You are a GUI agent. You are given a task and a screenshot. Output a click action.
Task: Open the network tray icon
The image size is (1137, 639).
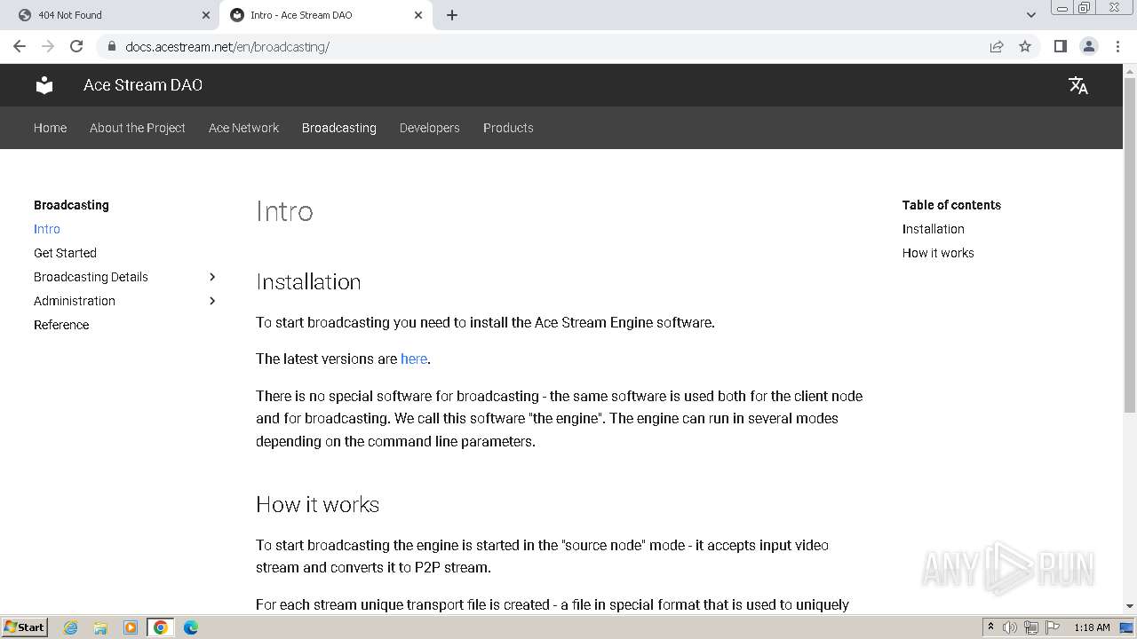[x=1030, y=627]
